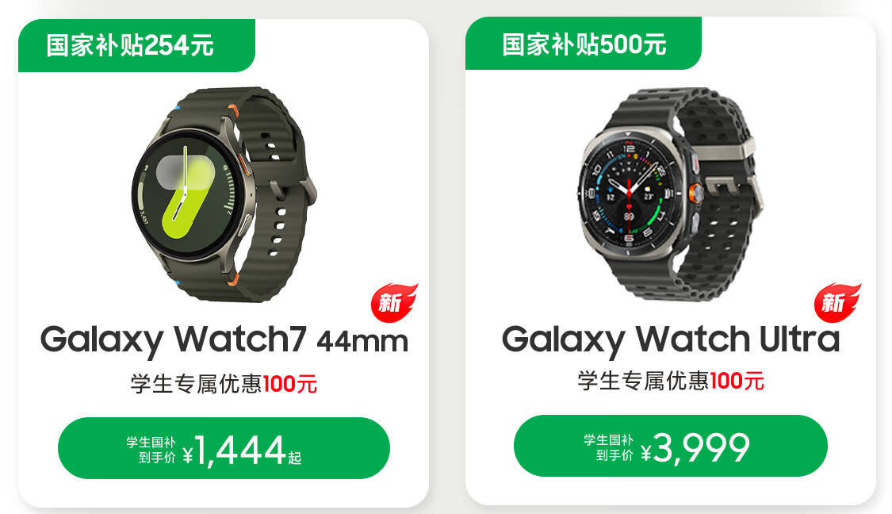
Task: Tap the ¥3,999 student price button
Action: pyautogui.click(x=670, y=446)
